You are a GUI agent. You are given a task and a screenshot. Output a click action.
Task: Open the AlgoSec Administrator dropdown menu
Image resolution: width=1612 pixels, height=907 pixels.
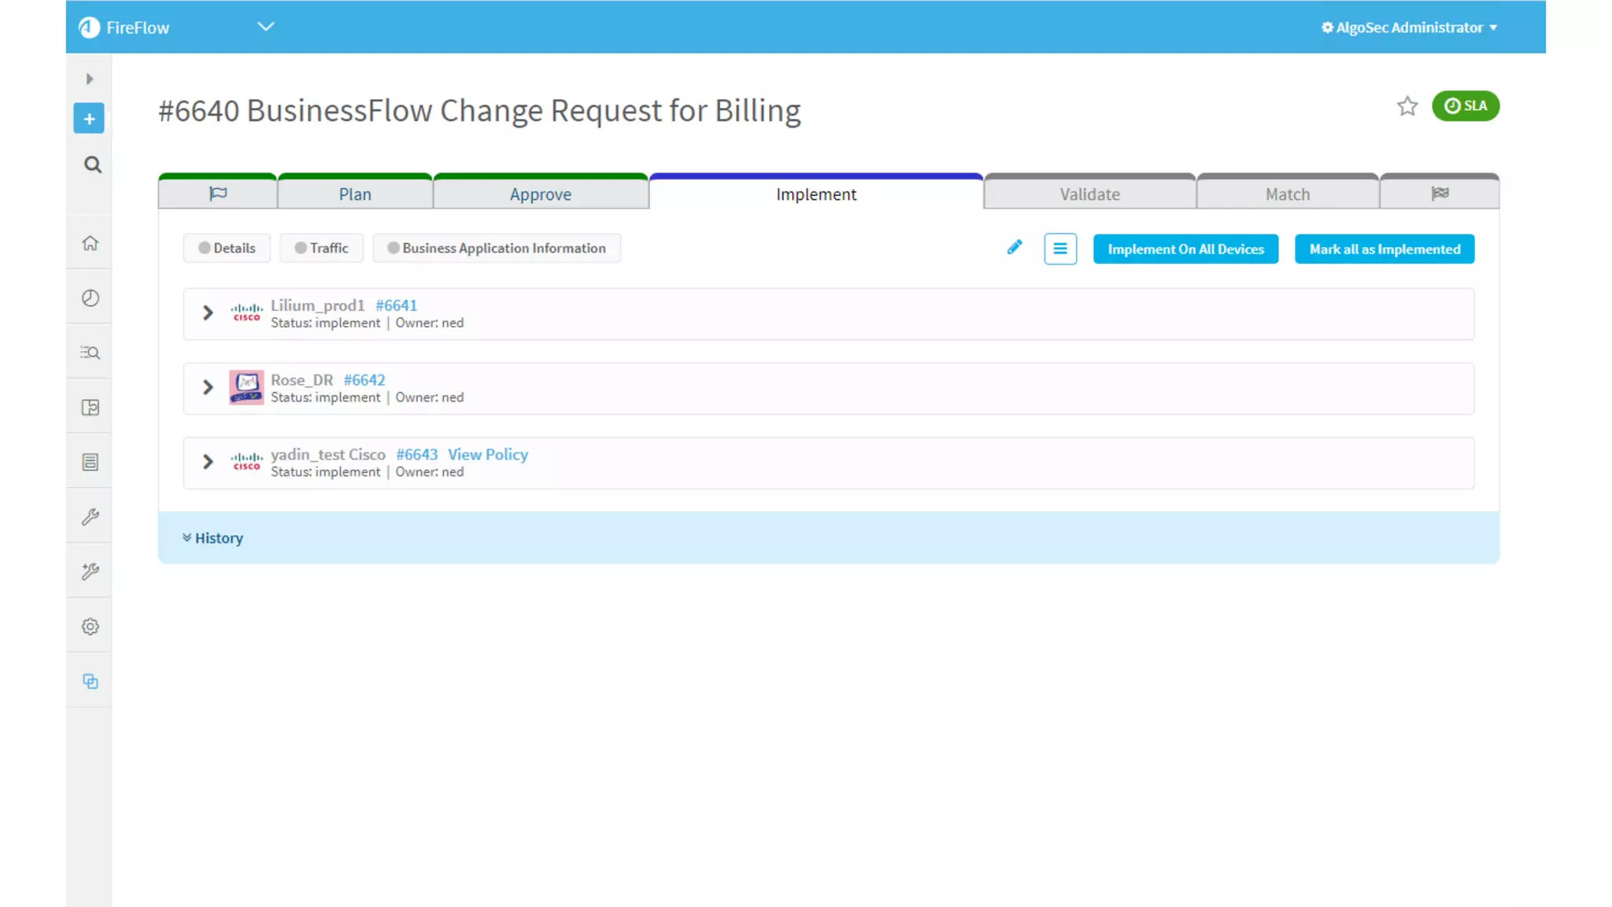click(x=1409, y=28)
